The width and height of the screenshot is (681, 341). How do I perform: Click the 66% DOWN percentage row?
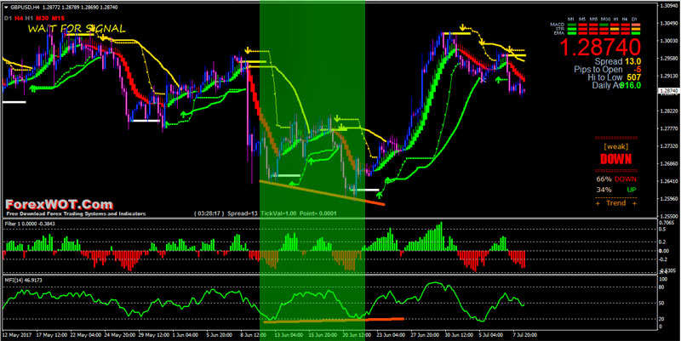click(x=615, y=179)
